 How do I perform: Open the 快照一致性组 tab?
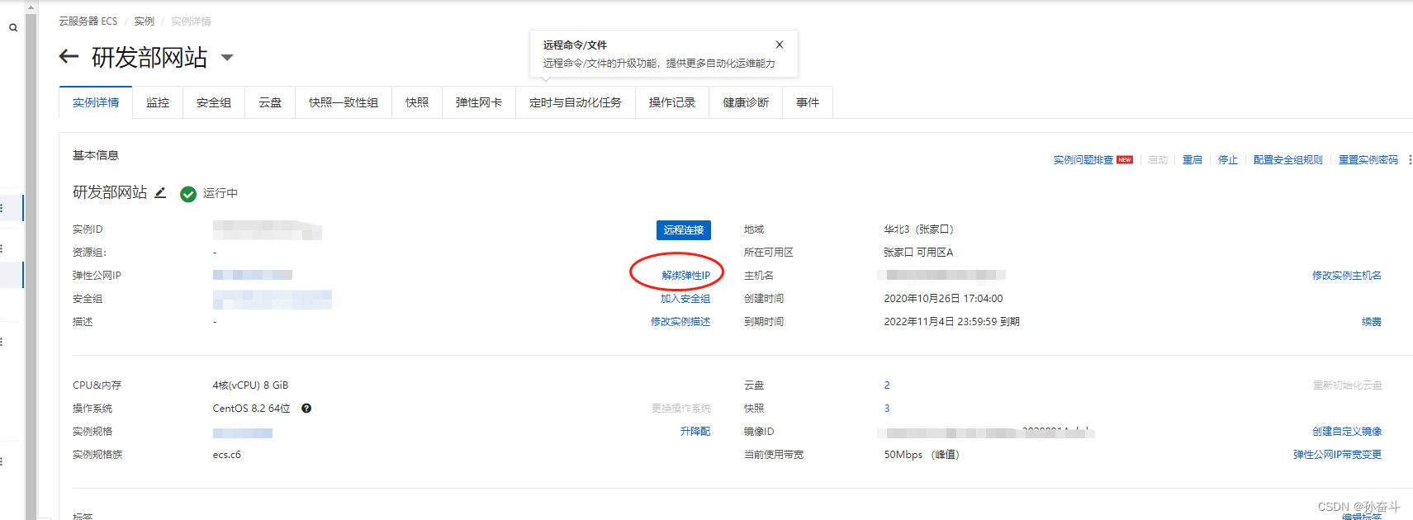coord(344,102)
